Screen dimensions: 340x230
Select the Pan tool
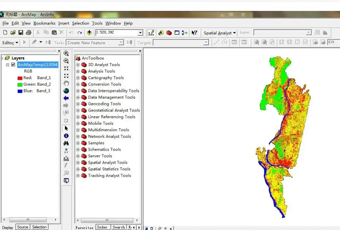[66, 83]
